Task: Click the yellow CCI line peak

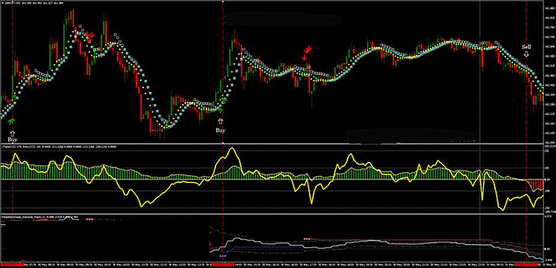Action: click(x=232, y=148)
